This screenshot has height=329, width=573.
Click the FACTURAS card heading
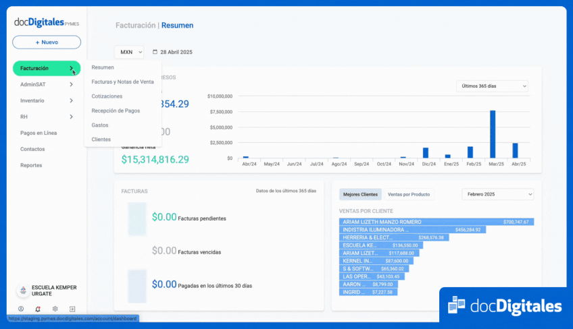(134, 191)
